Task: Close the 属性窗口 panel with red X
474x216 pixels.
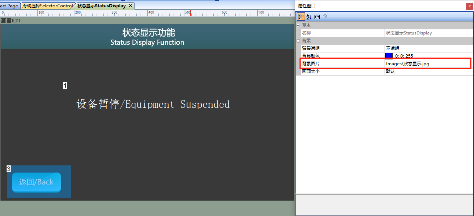Action: [470, 6]
